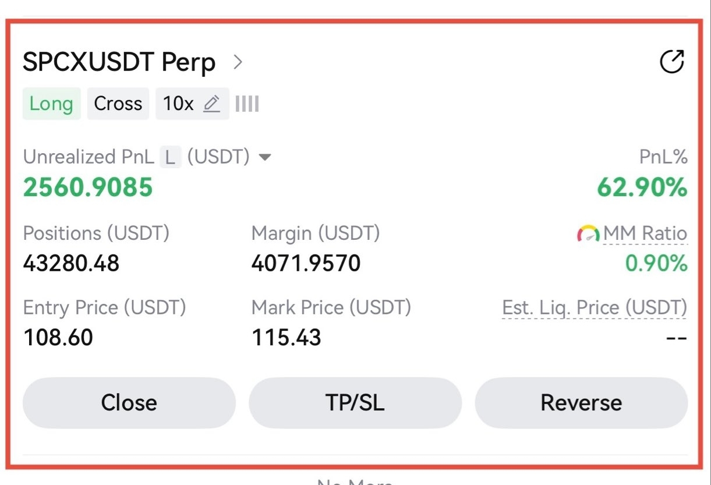This screenshot has height=485, width=711.
Task: Tap the 0.90% MM ratio value
Action: (656, 264)
